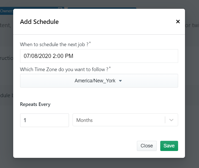199x168 pixels.
Task: Expand the chevron in Months selector
Action: click(171, 120)
